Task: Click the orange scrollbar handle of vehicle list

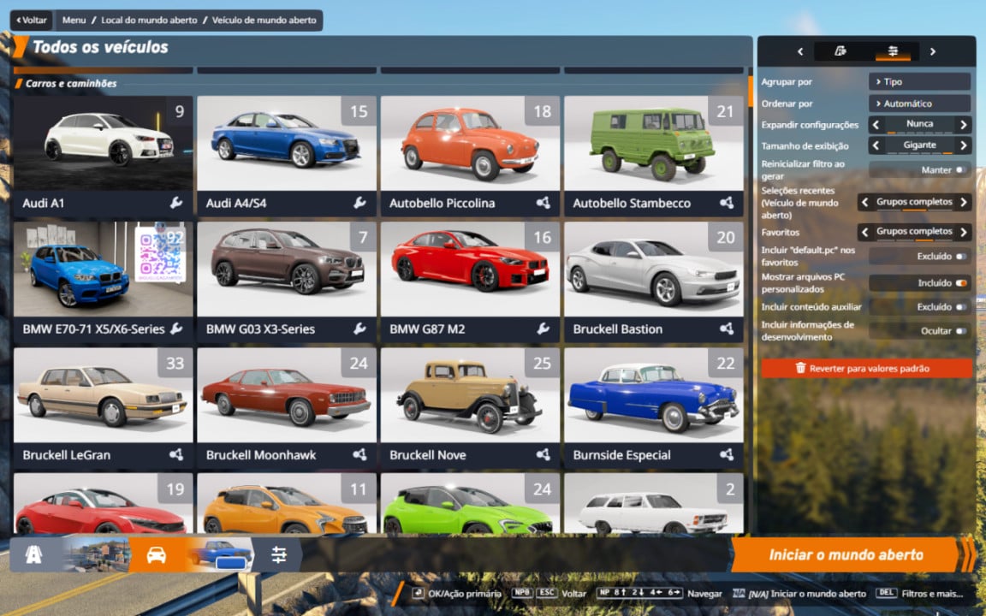Action: pyautogui.click(x=750, y=91)
